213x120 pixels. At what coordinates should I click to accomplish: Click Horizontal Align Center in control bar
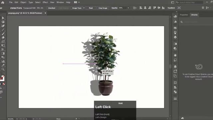pos(145,8)
